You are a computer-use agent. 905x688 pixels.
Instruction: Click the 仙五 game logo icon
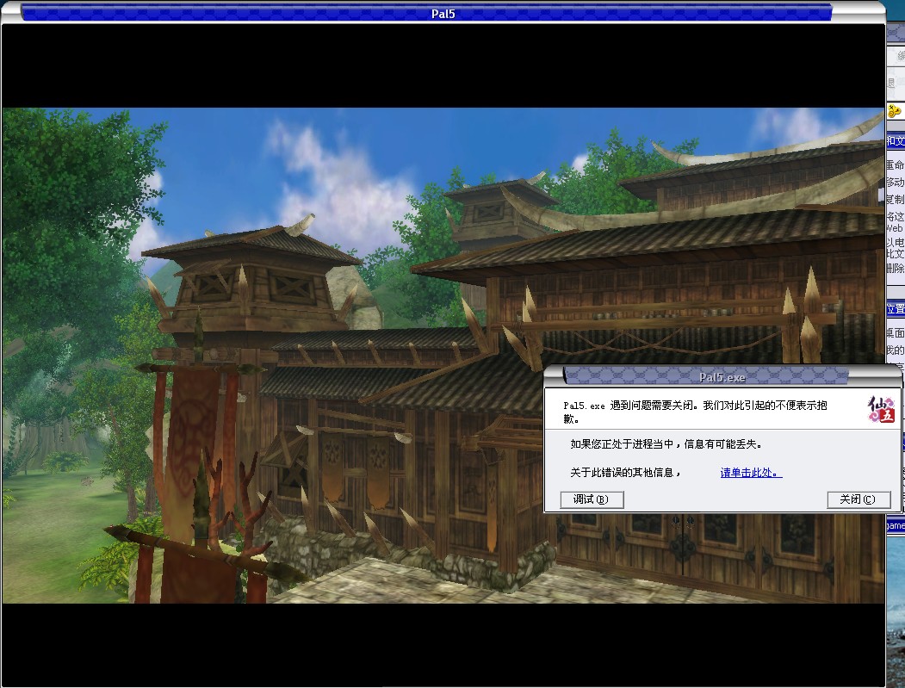(880, 410)
